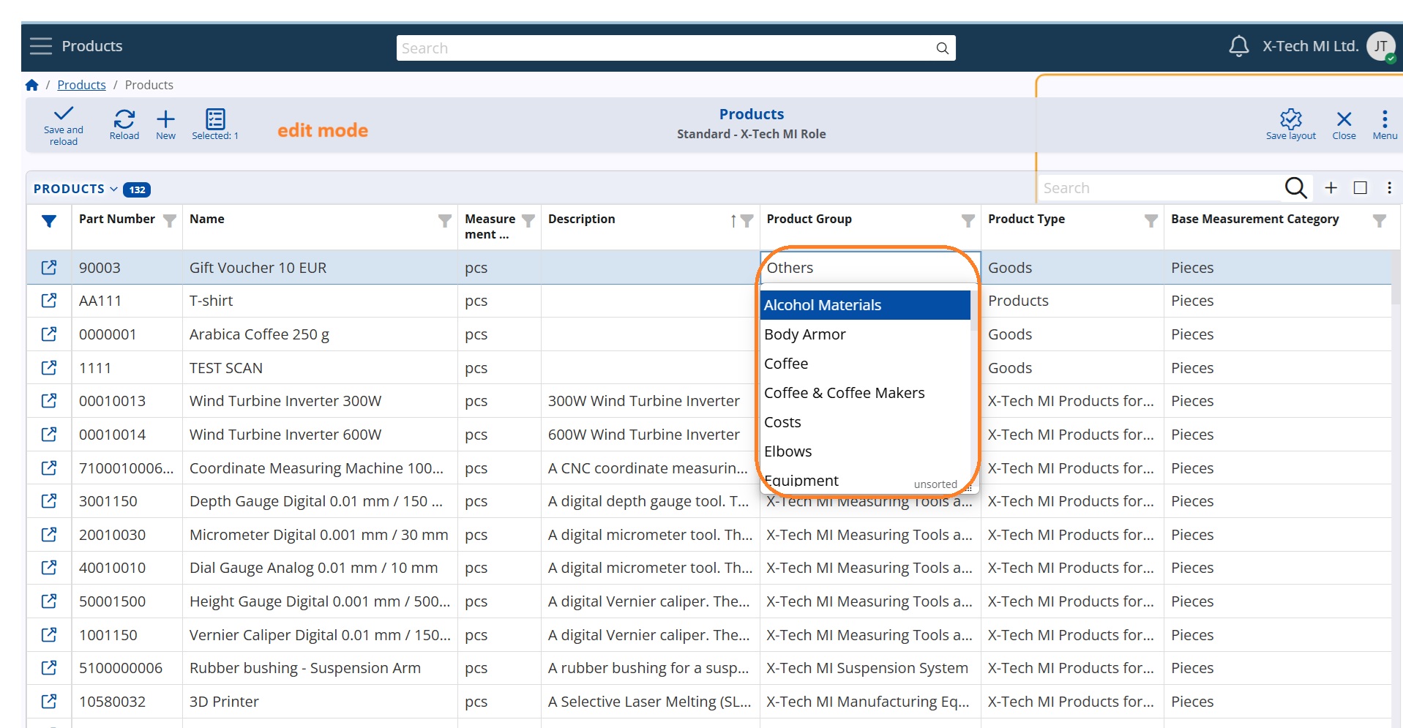Filter the Product Type column
Viewport: 1403px width, 728px height.
[1151, 221]
